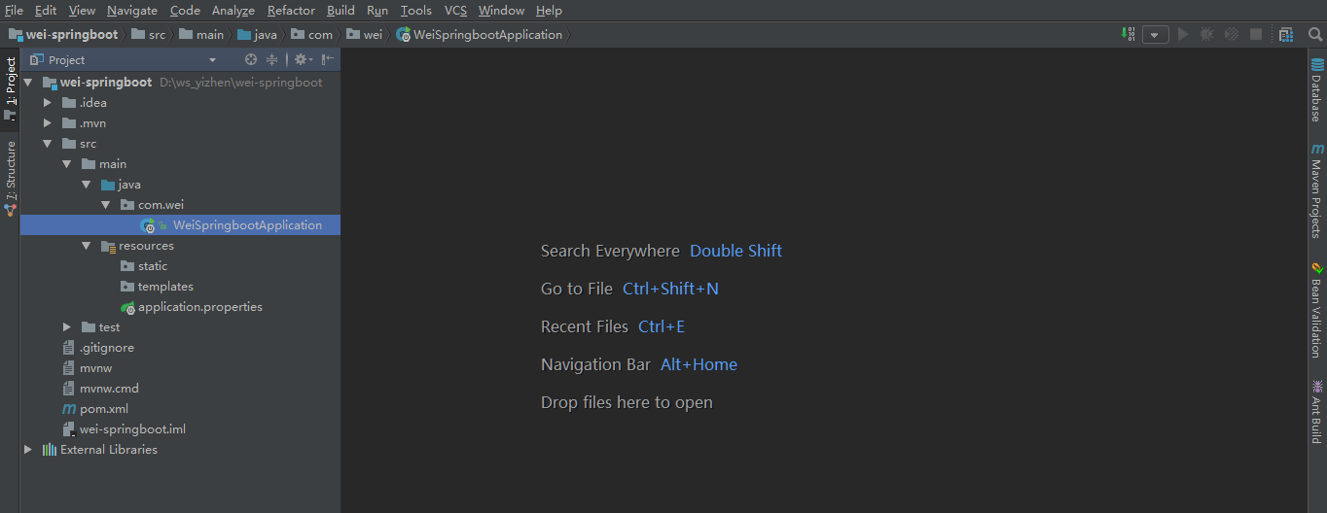Select application.properties in the tree
1327x513 pixels.
200,307
